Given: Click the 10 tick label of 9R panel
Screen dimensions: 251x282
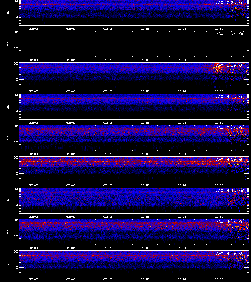Looking at the screenshot, I should [16, 268].
